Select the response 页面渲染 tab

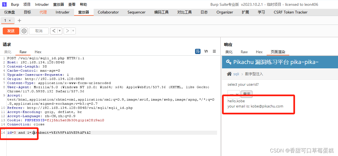click(x=278, y=52)
